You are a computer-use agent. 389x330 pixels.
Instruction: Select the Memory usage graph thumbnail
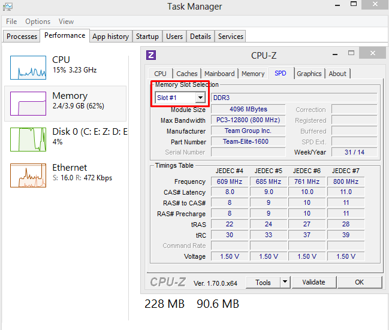click(x=28, y=104)
